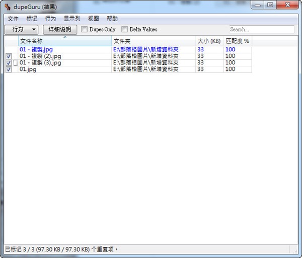Click folder path of 01 - 複製 (2).jpg row
The height and width of the screenshot is (258, 302).
tap(146, 56)
